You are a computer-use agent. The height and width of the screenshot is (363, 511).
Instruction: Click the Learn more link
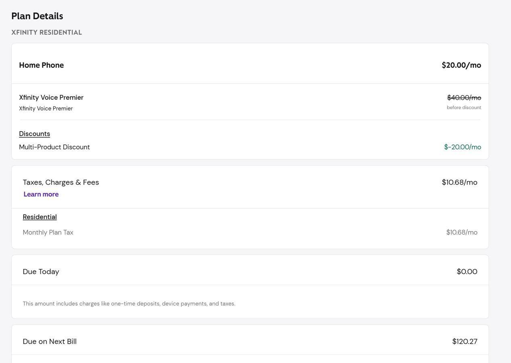click(41, 194)
